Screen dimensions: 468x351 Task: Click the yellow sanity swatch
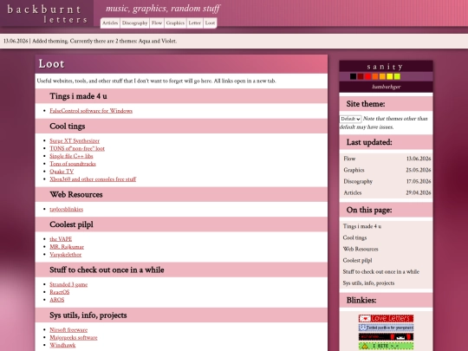point(390,77)
